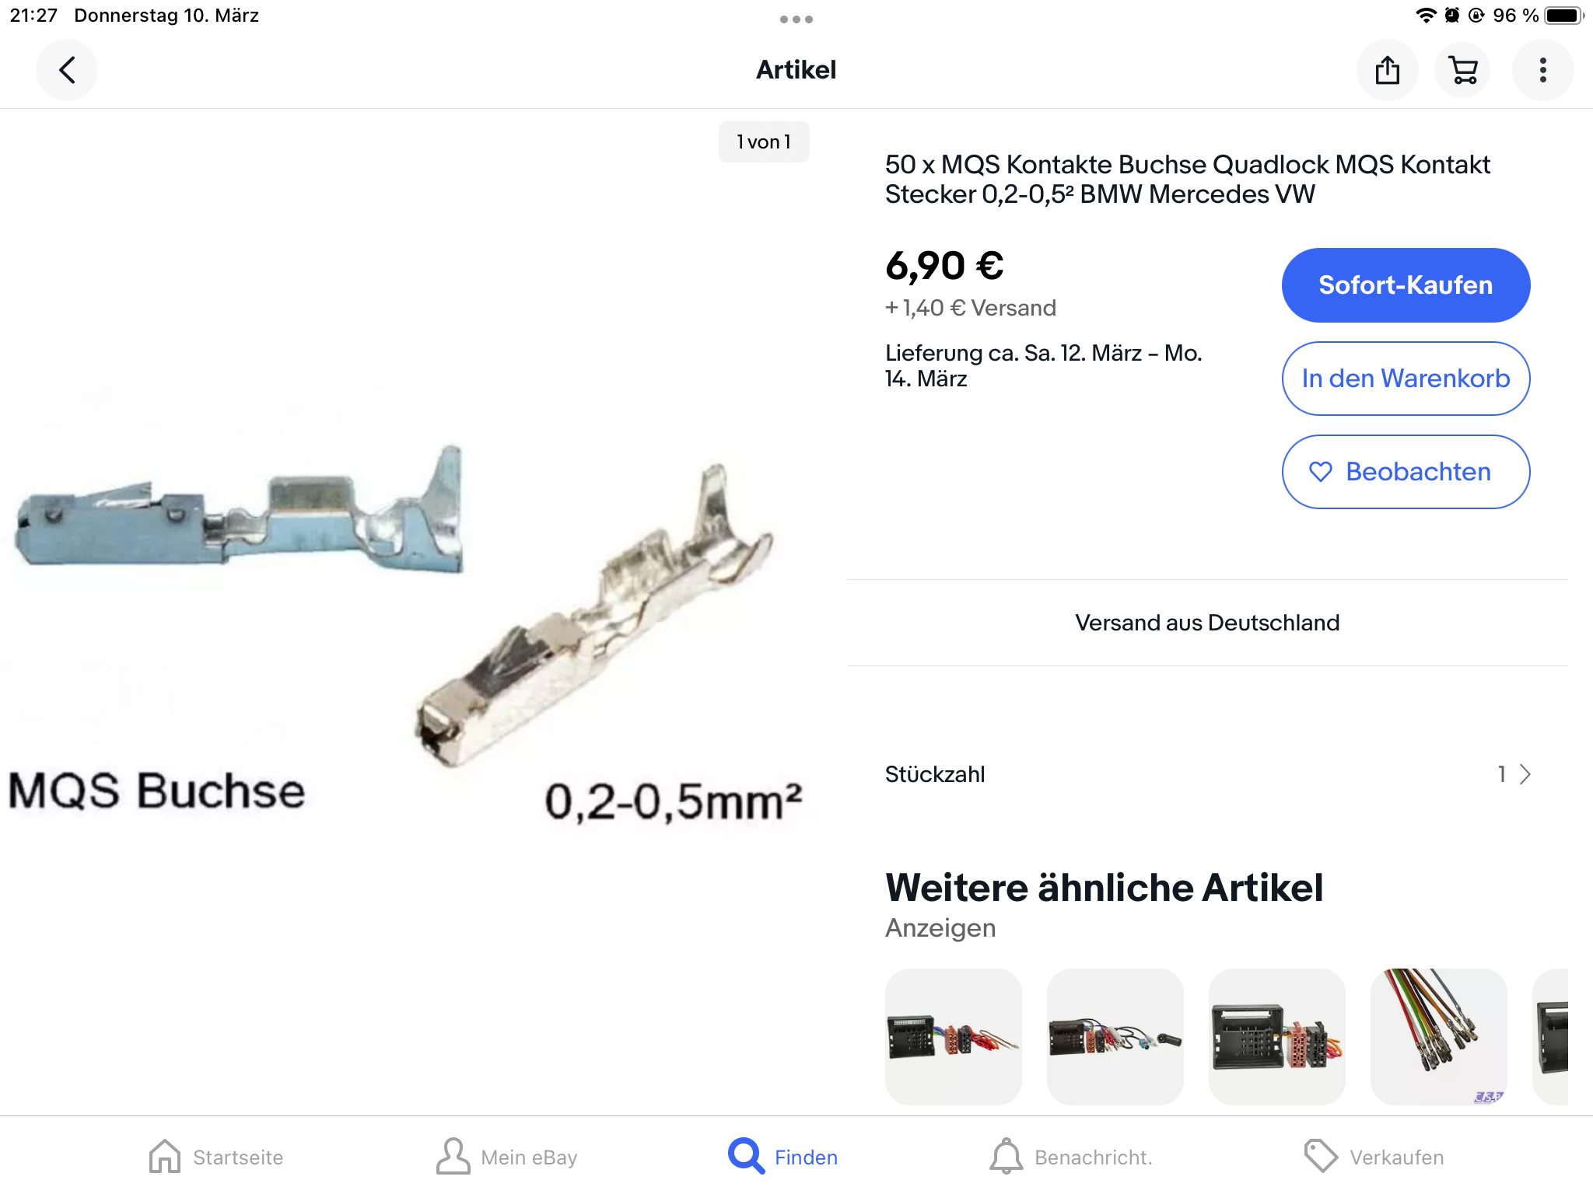Image resolution: width=1593 pixels, height=1194 pixels.
Task: Tap the back arrow icon
Action: pyautogui.click(x=67, y=70)
